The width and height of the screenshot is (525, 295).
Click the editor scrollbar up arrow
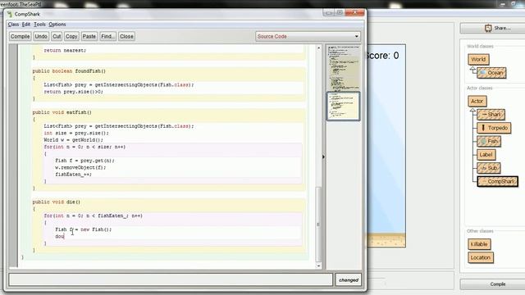[x=318, y=48]
